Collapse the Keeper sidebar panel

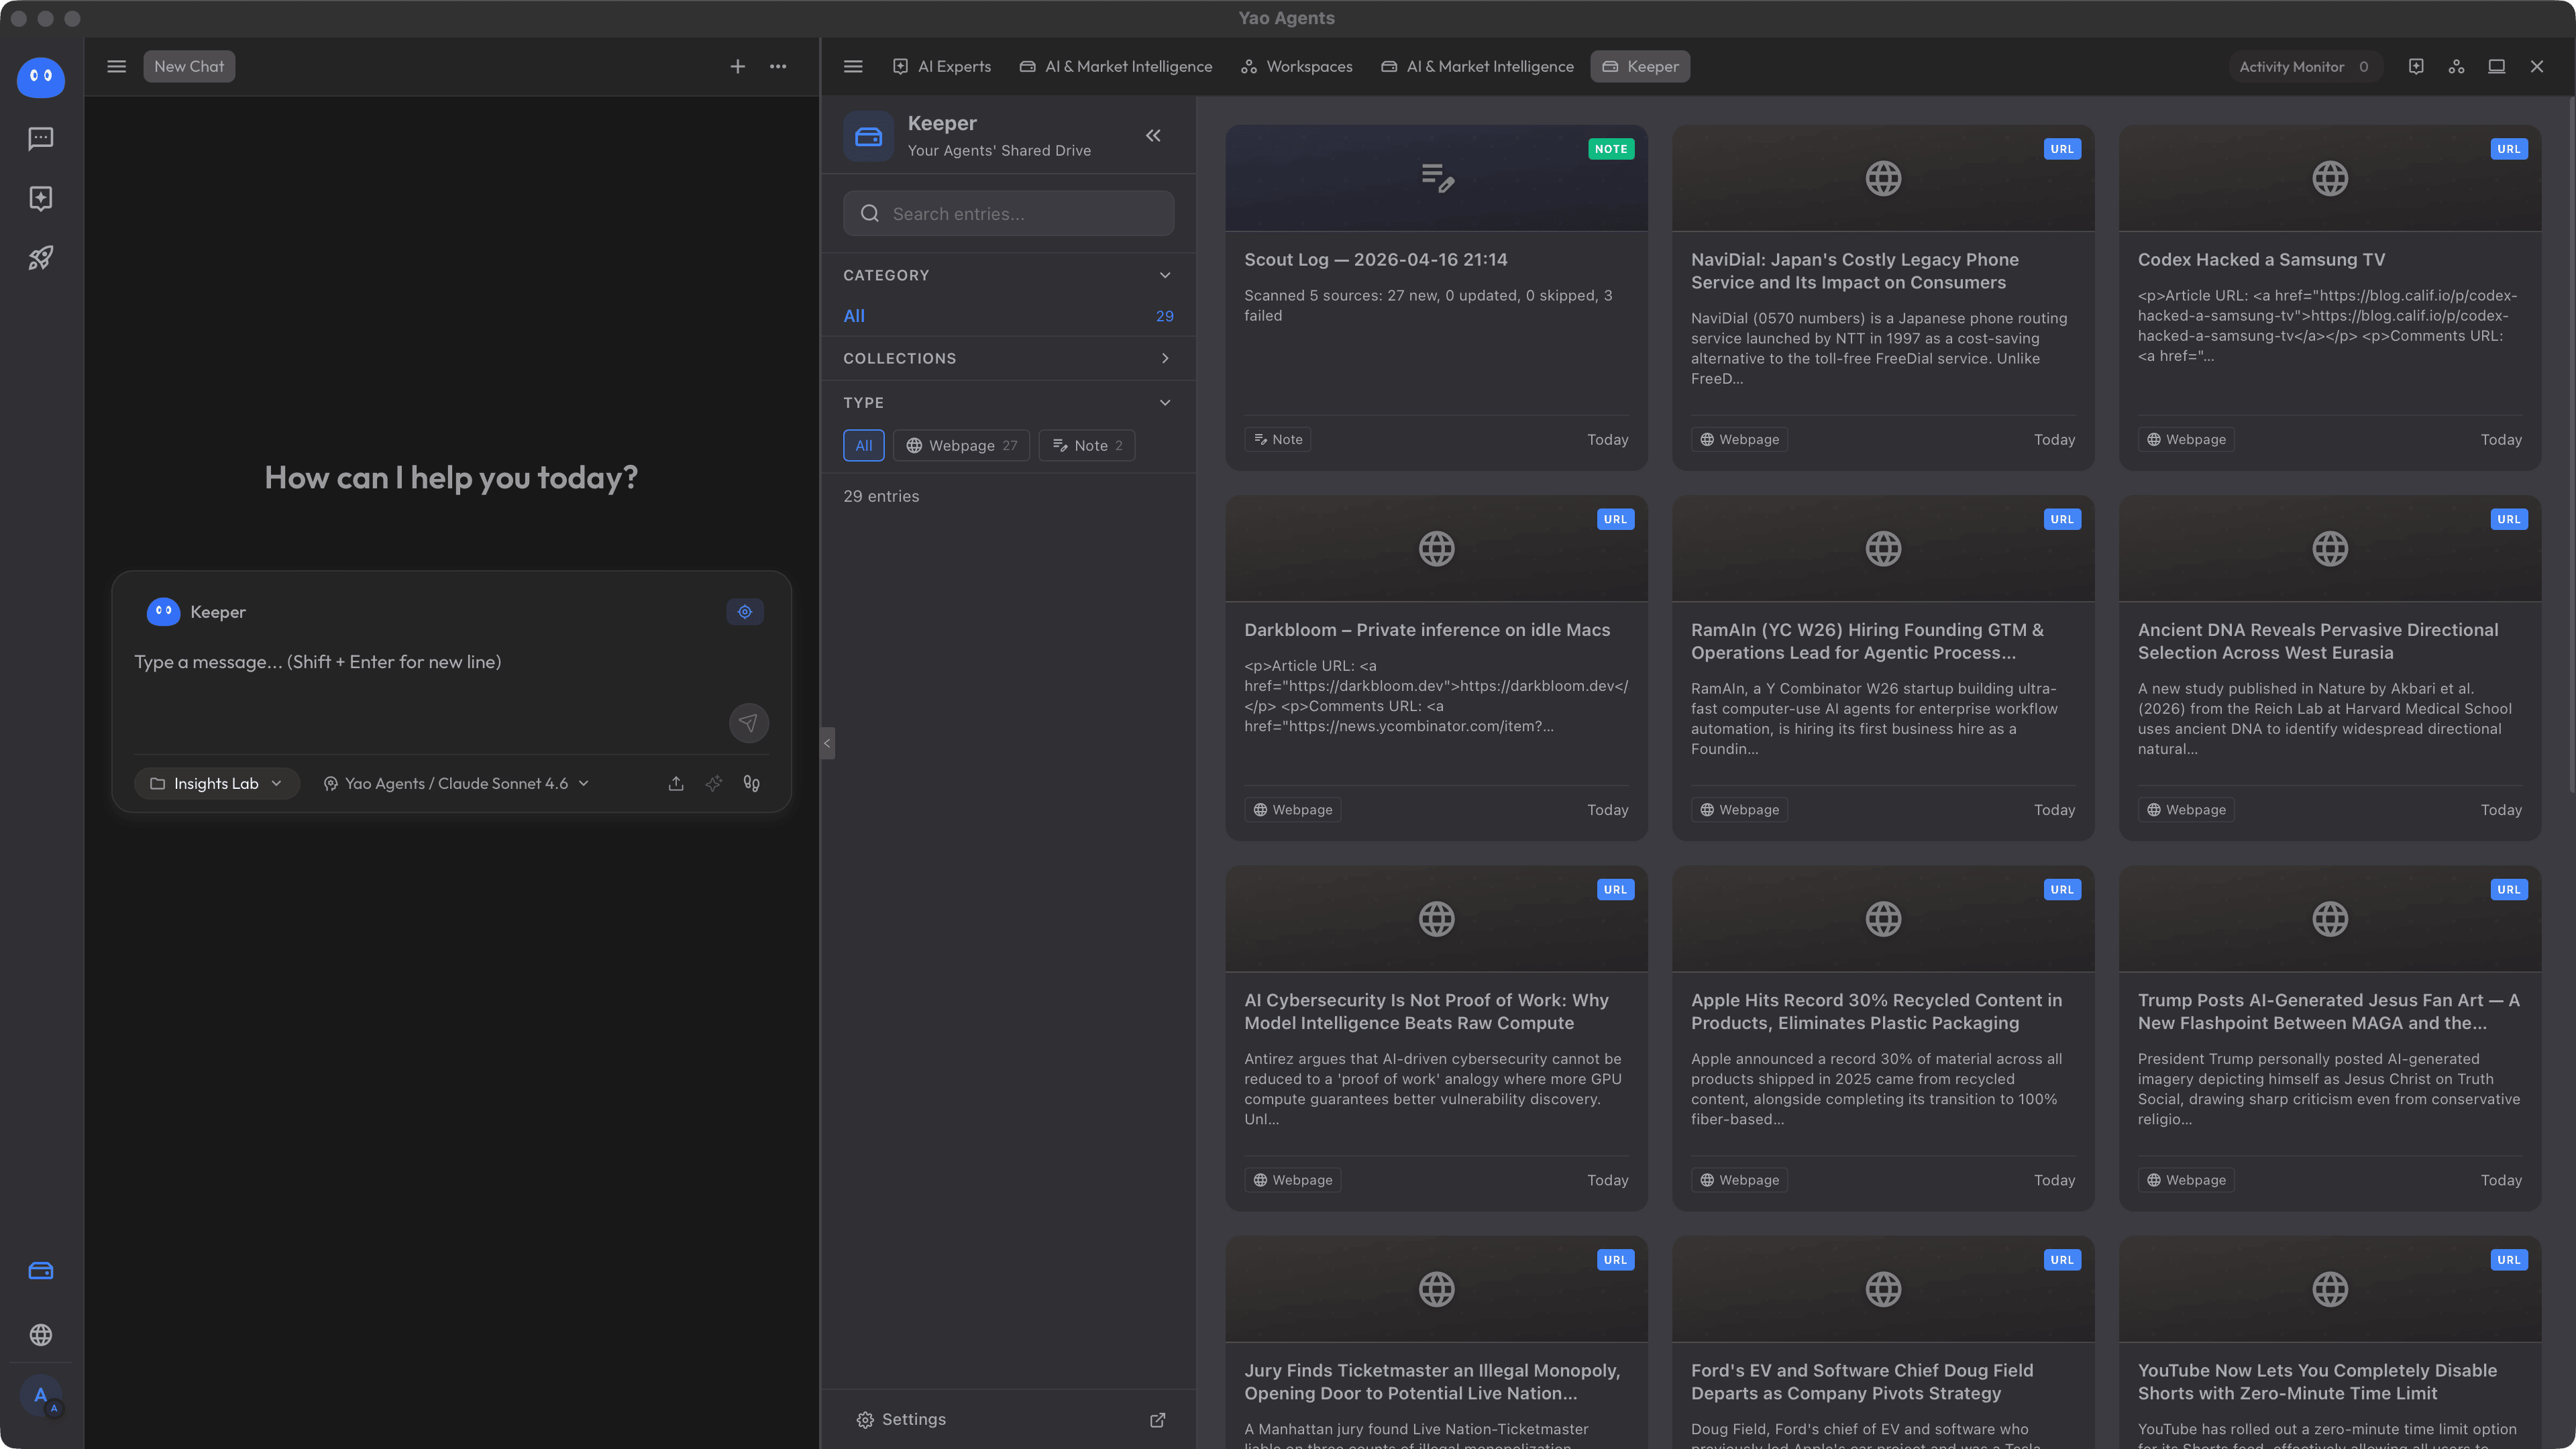[x=1153, y=135]
